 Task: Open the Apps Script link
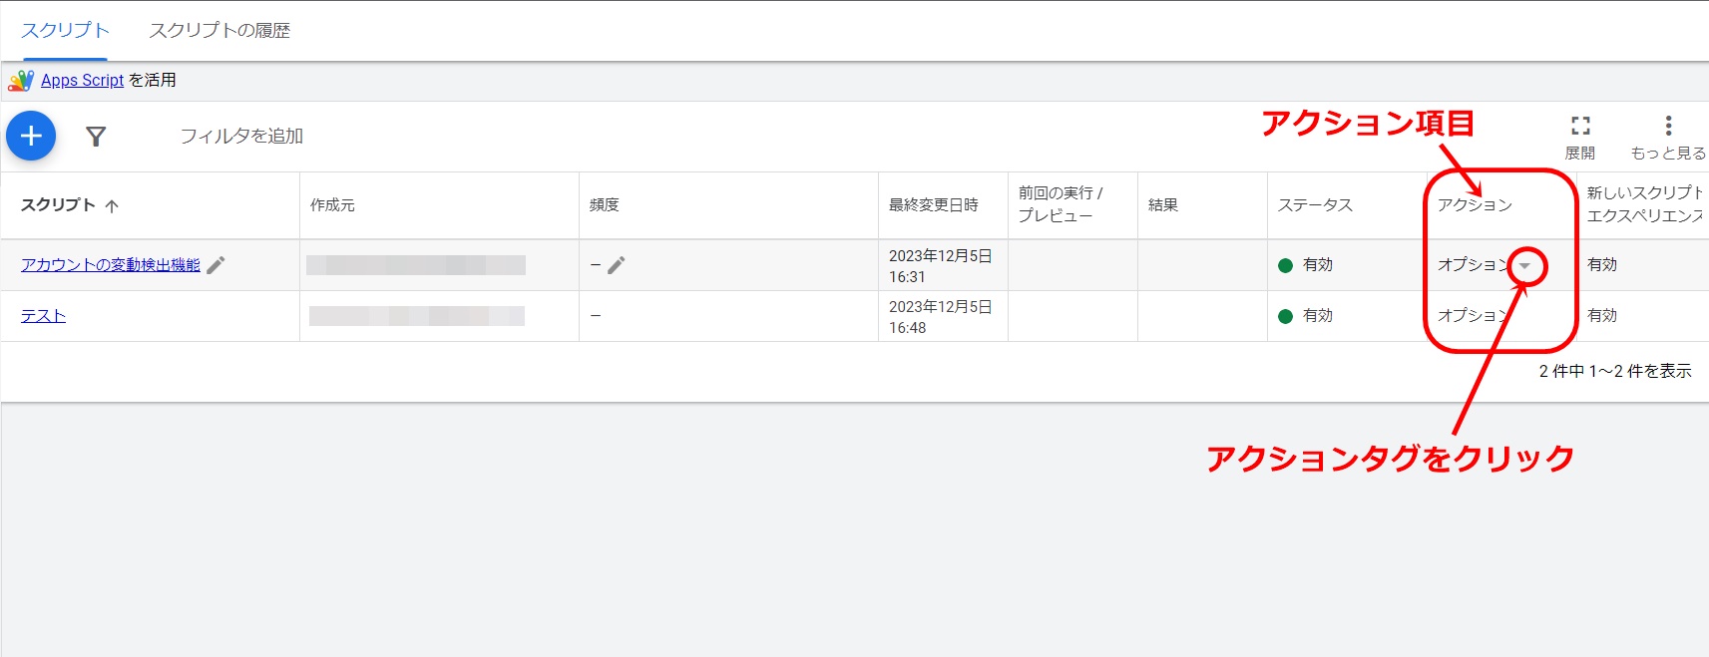[x=82, y=80]
